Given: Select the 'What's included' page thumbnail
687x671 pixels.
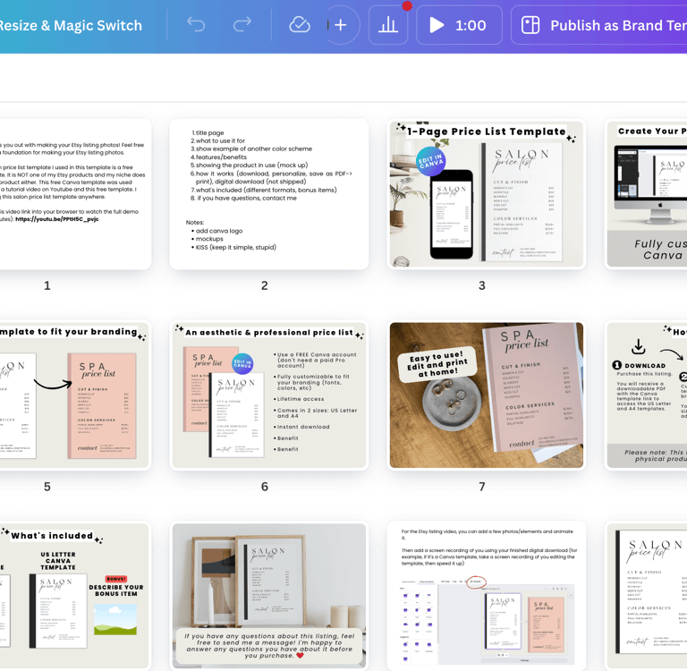Looking at the screenshot, I should pos(75,596).
